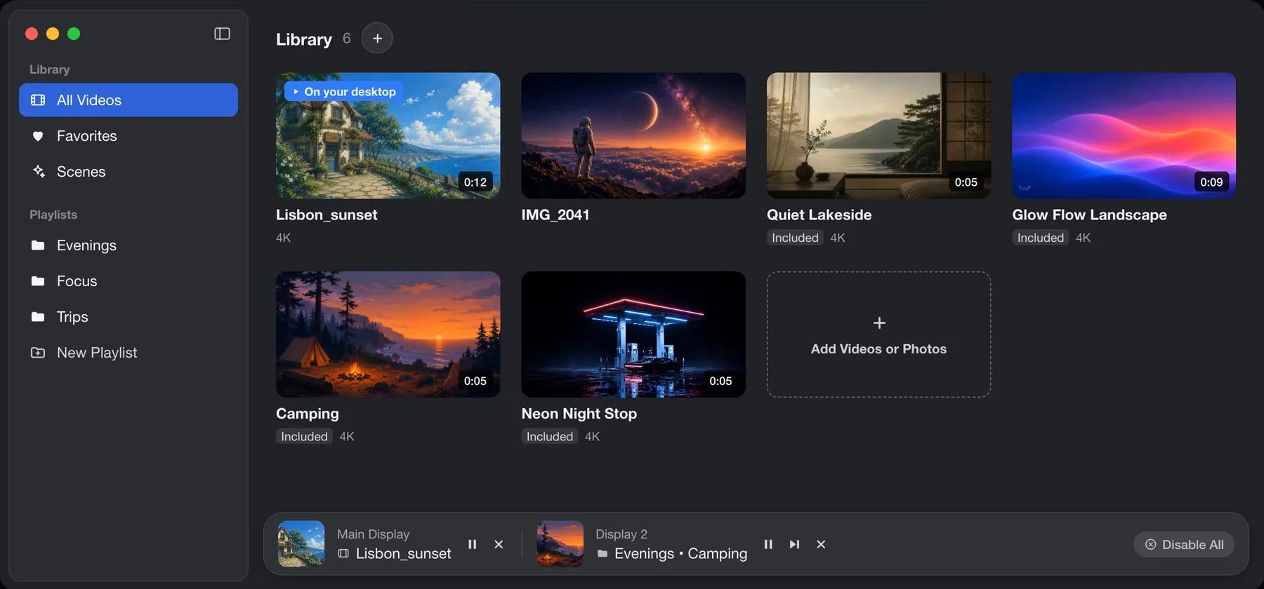The image size is (1264, 589).
Task: Click the Glow Flow Landscape title
Action: pyautogui.click(x=1090, y=215)
